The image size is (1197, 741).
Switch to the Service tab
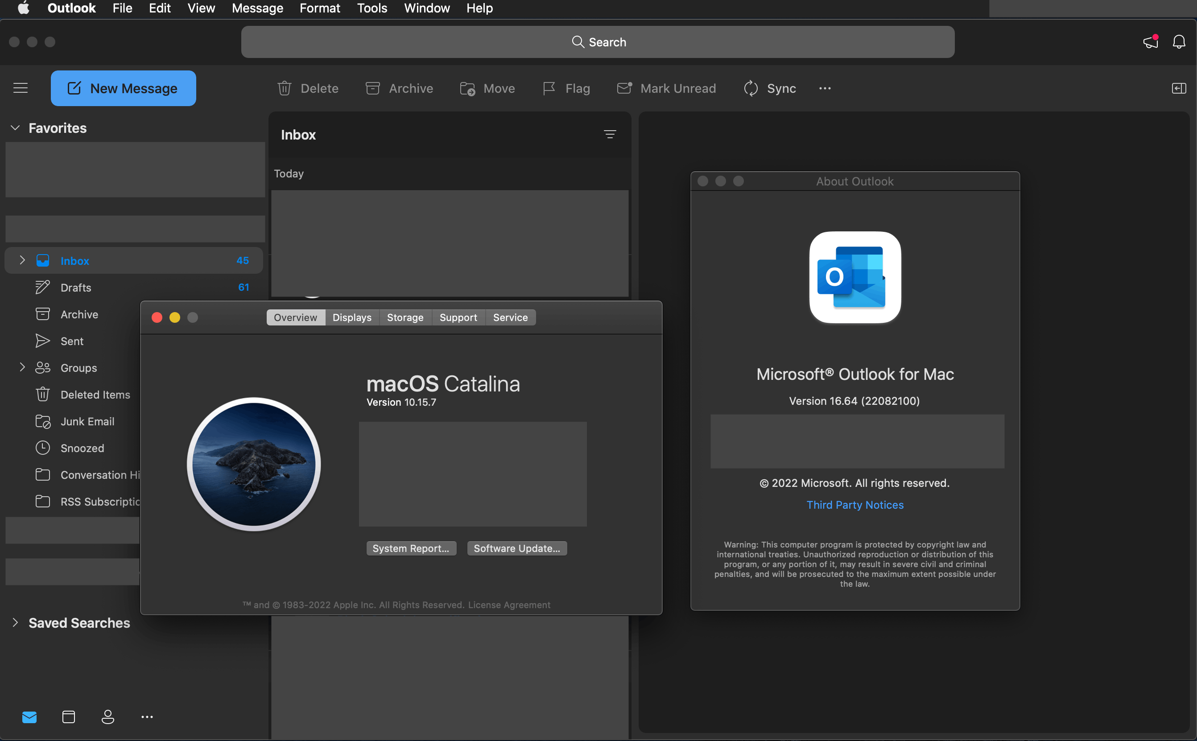(510, 317)
